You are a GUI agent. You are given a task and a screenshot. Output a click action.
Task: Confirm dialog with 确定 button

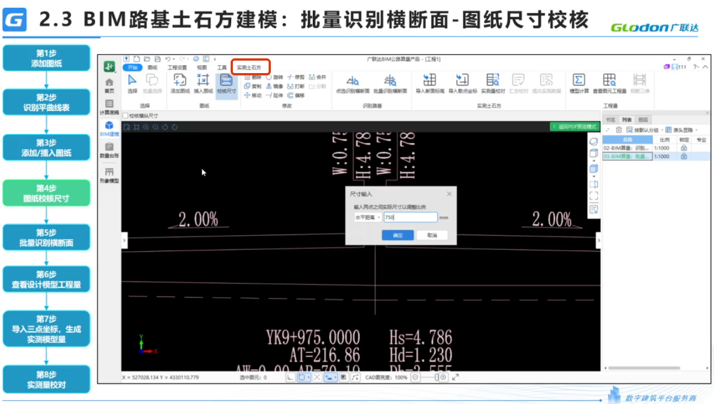tap(398, 235)
